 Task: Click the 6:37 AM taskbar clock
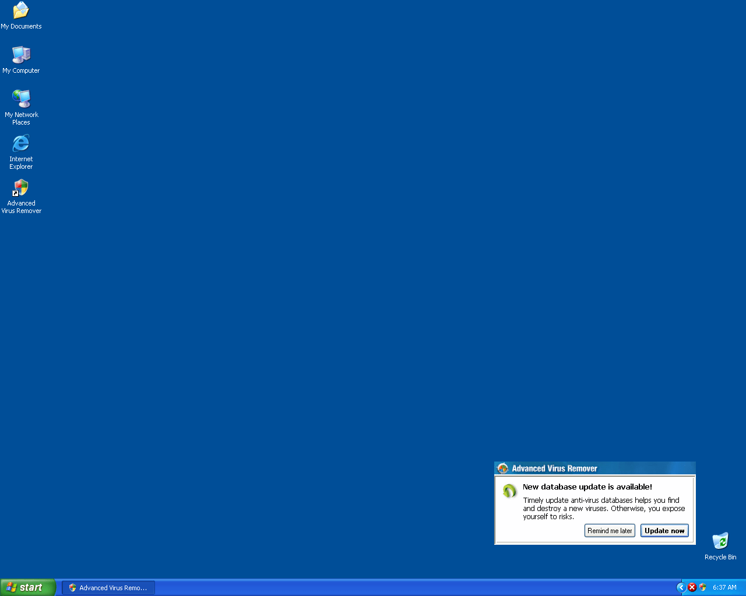(724, 587)
